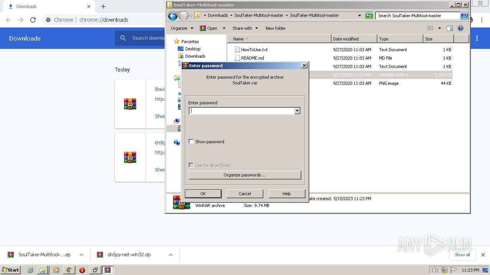Open Chrome Downloads page three-dot menu
490x275 pixels.
[477, 38]
